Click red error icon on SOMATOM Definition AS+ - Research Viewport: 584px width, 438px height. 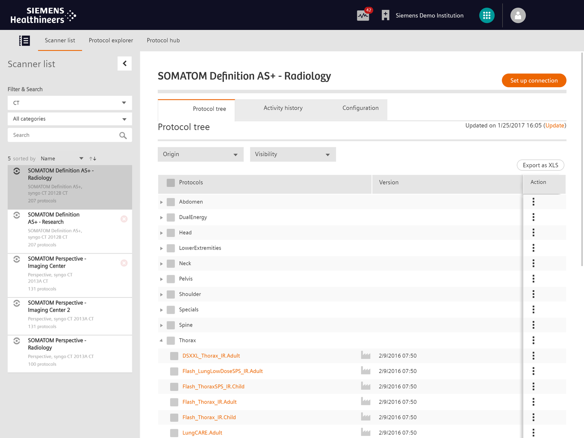point(124,219)
